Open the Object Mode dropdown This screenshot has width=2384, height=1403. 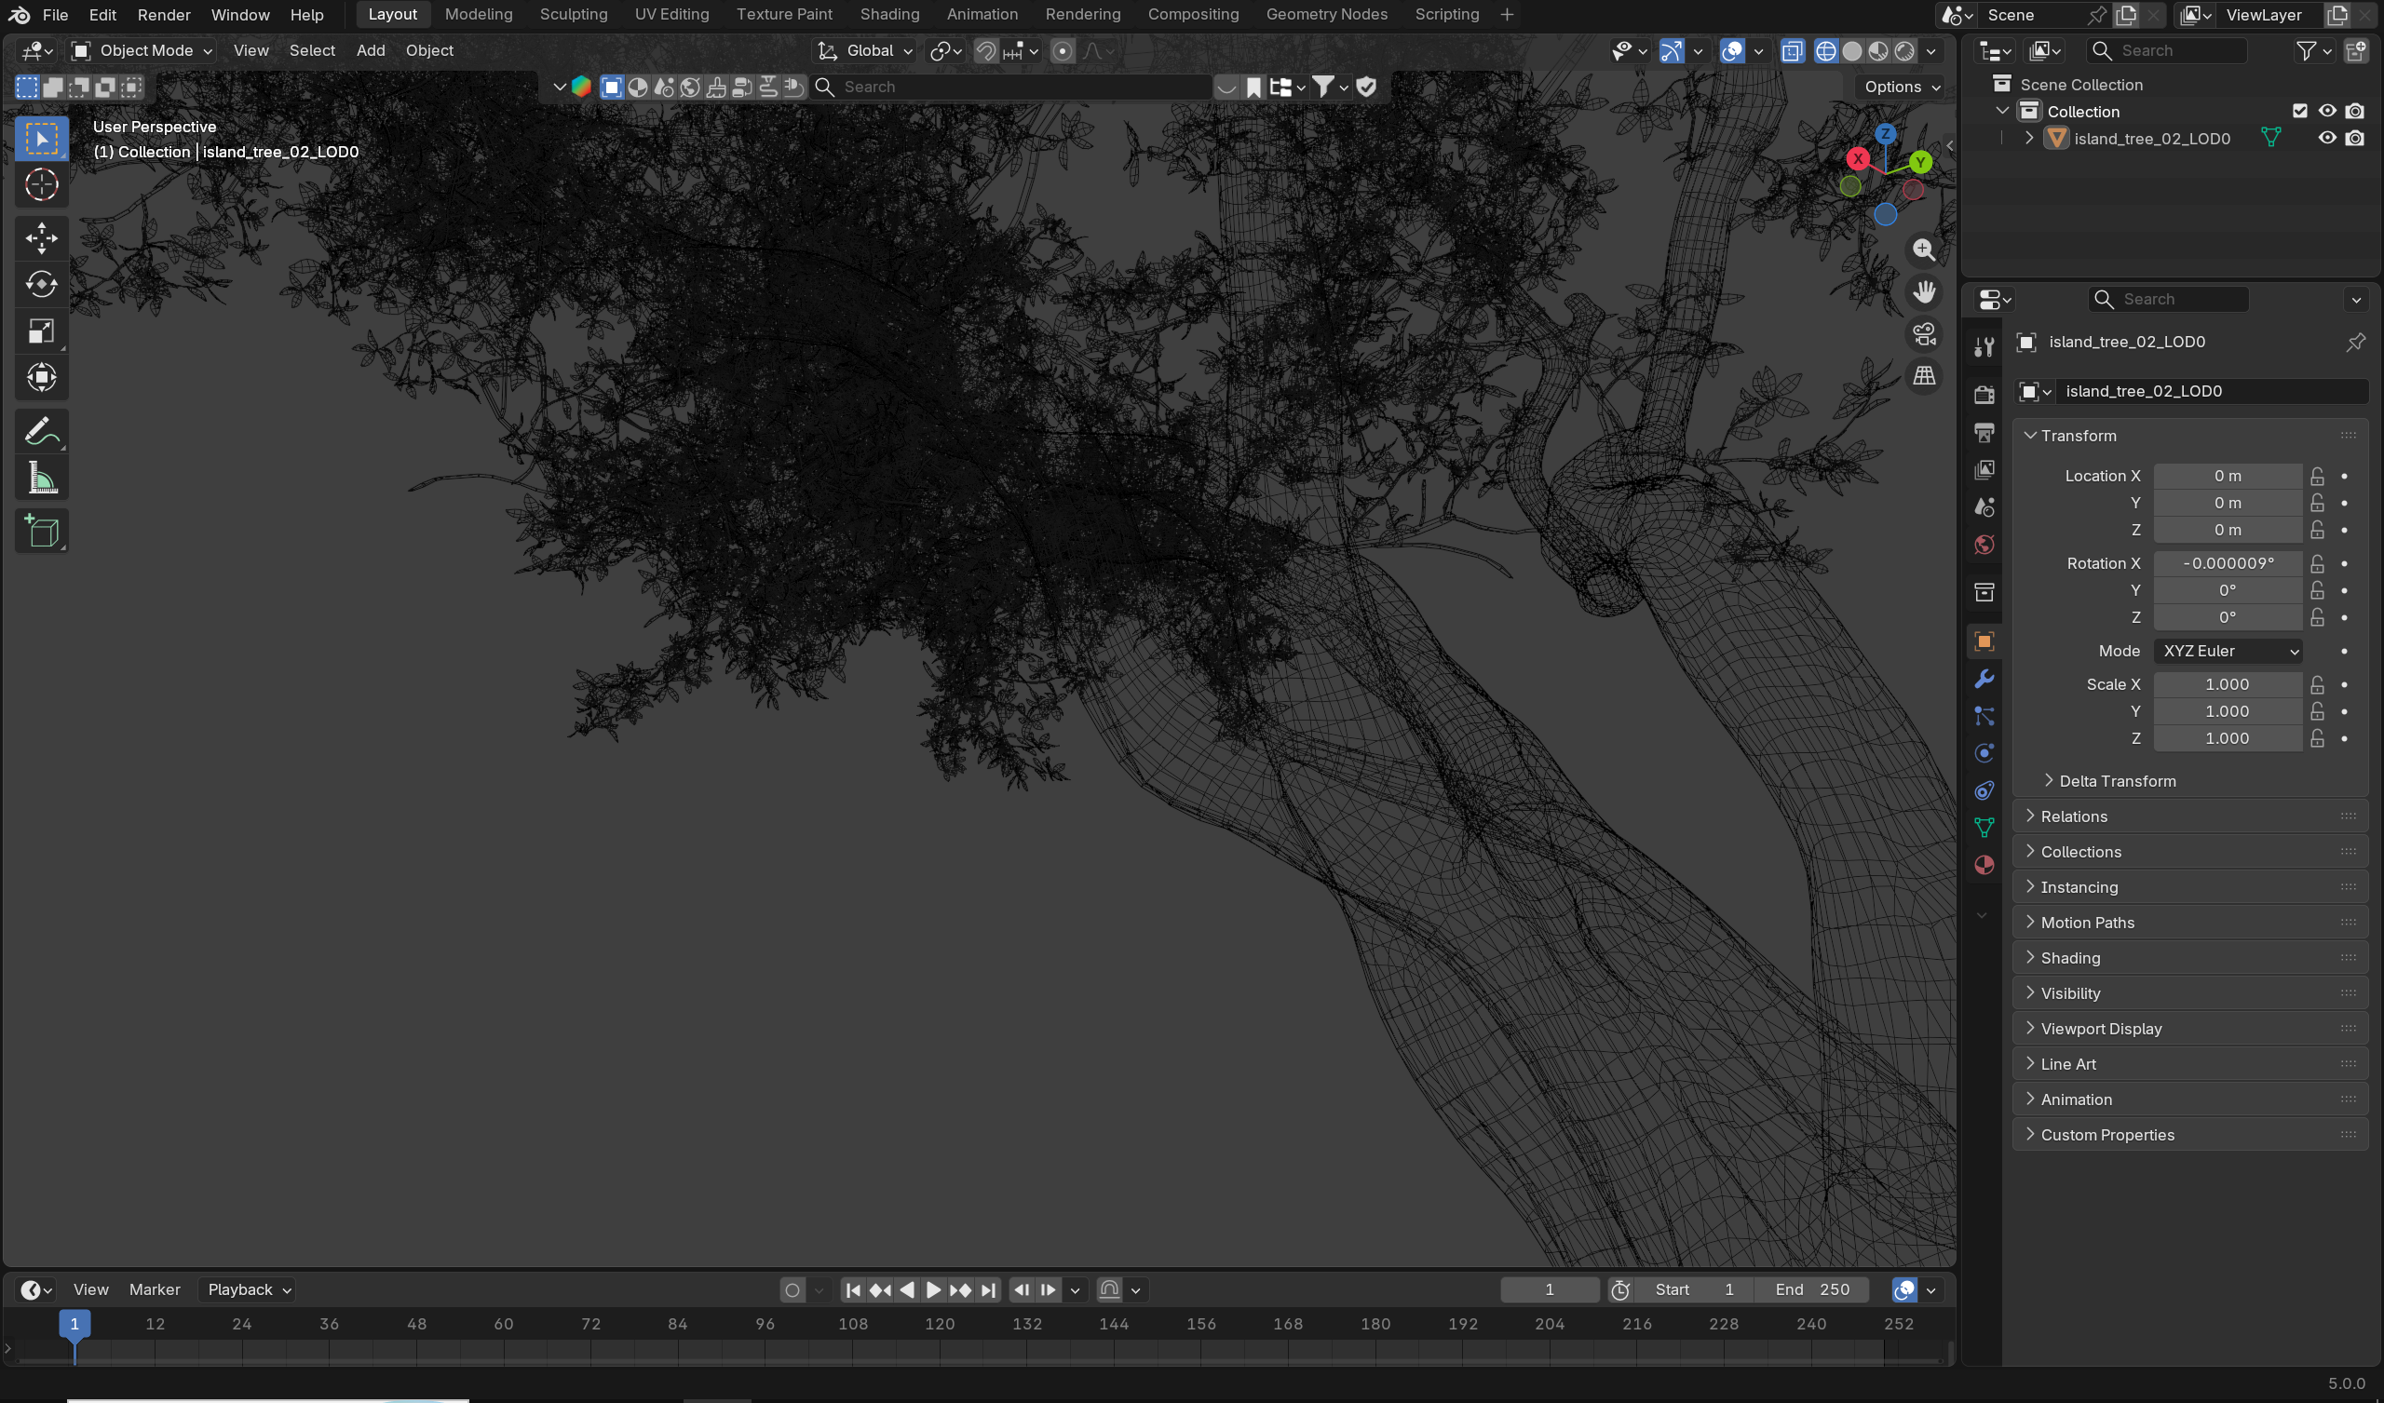coord(142,50)
